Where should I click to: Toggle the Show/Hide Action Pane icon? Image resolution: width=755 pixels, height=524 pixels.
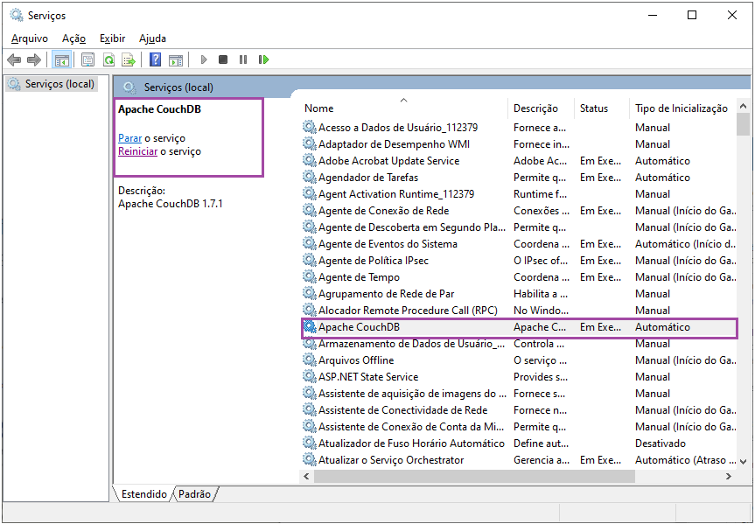coord(176,59)
